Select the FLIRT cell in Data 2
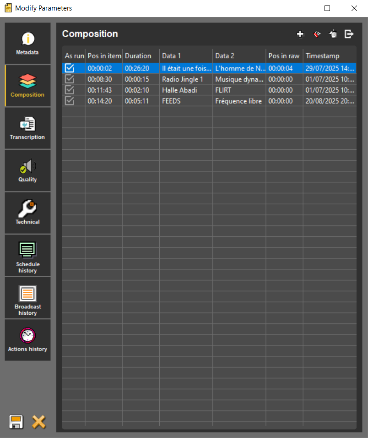The image size is (368, 438). tap(223, 90)
